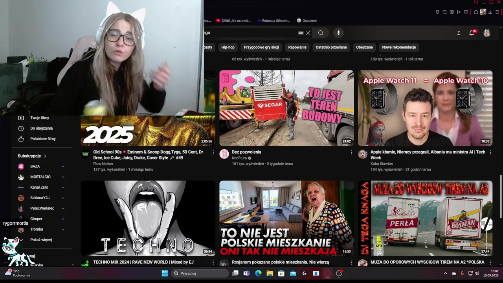Screen dimensions: 503x283
Task: Click the taskbar Wyszukaj search box
Action: [200, 273]
